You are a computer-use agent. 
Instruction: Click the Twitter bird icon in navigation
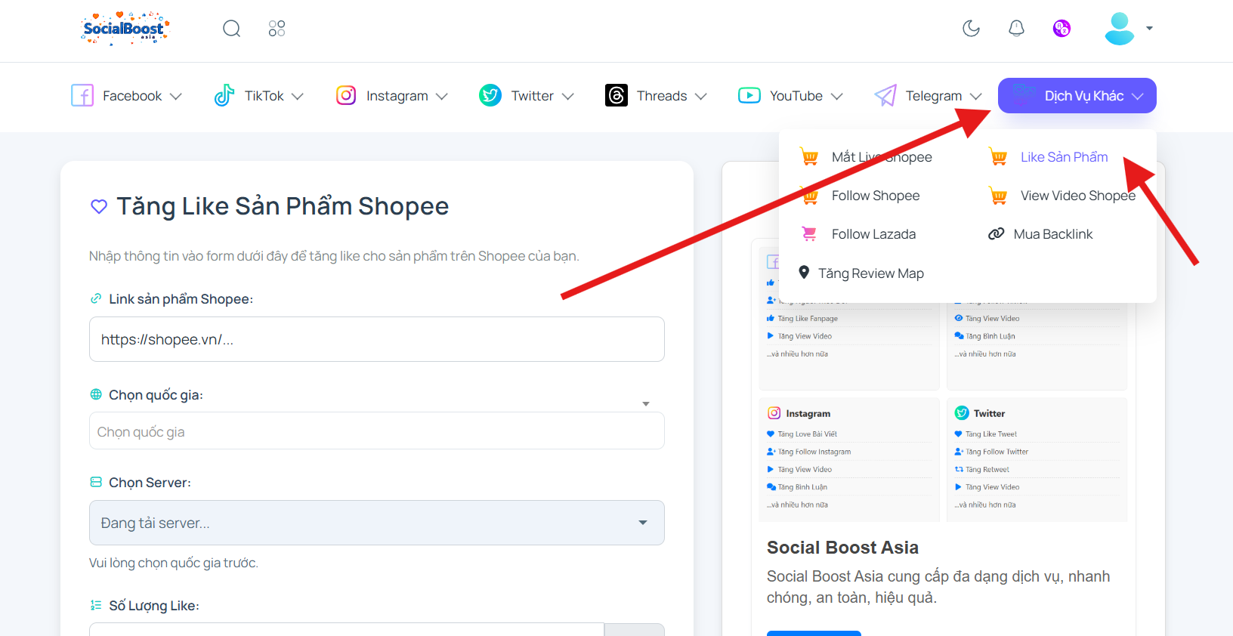click(490, 96)
